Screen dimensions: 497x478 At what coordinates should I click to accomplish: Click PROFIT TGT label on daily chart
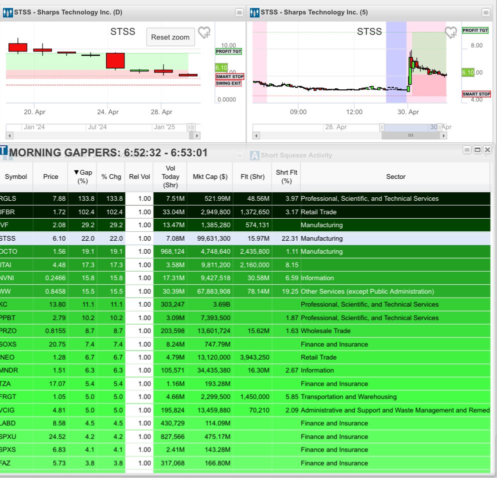coord(228,51)
